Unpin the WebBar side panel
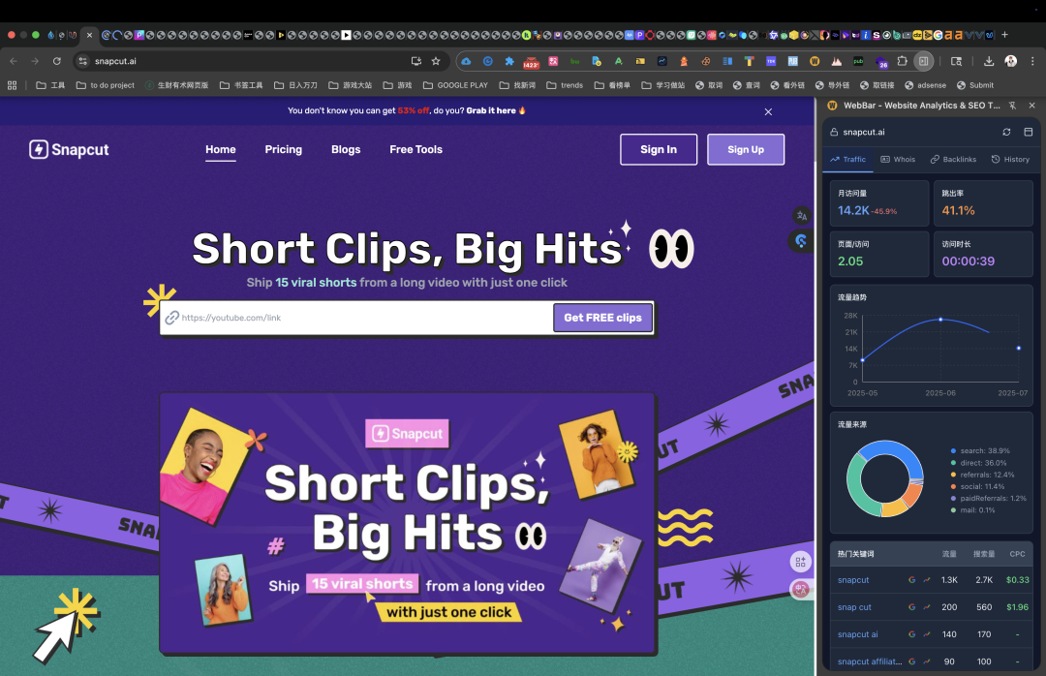Image resolution: width=1046 pixels, height=676 pixels. coord(1012,106)
